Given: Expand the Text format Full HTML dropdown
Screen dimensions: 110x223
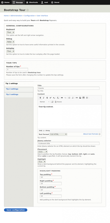Looking at the screenshot, I should (58, 134).
